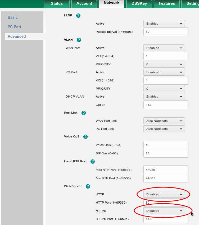Expand the DHCP VLAN Active dropdown
The image size is (199, 225).
164,97
